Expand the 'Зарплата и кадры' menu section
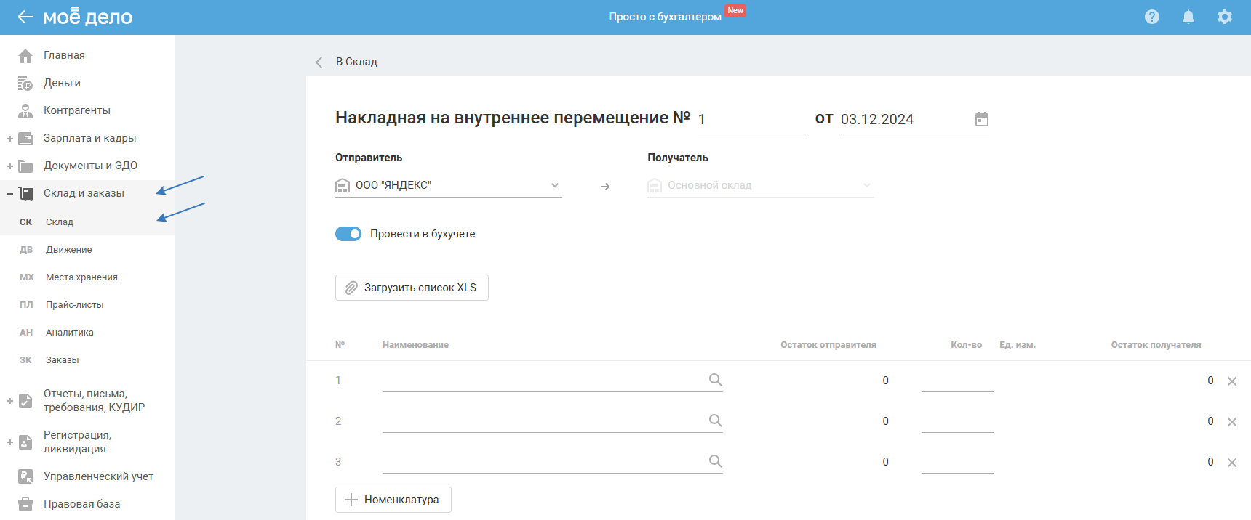1251x520 pixels. coord(10,139)
